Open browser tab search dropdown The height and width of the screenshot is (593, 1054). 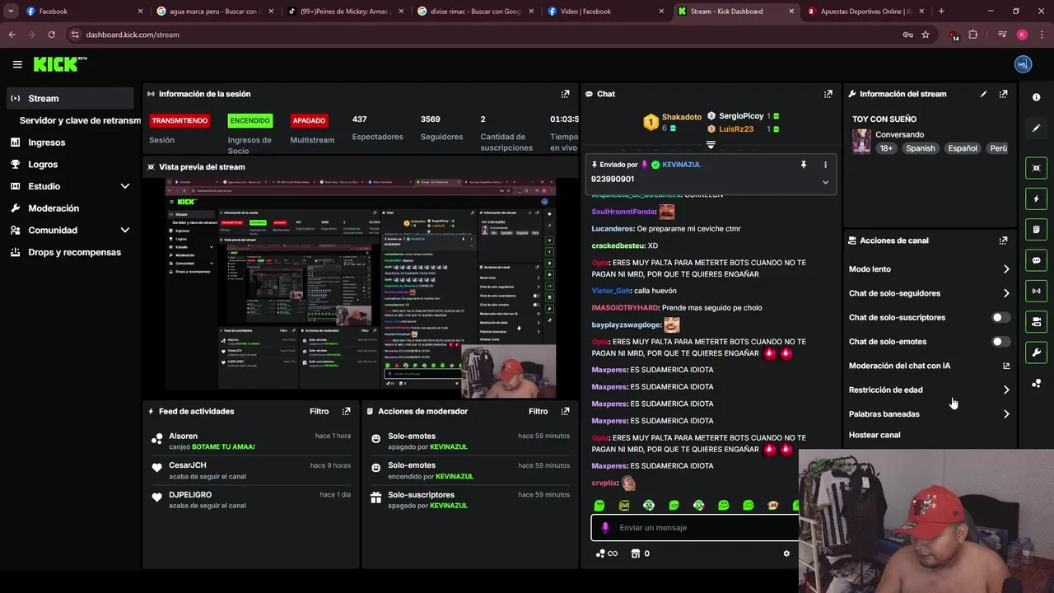click(11, 12)
